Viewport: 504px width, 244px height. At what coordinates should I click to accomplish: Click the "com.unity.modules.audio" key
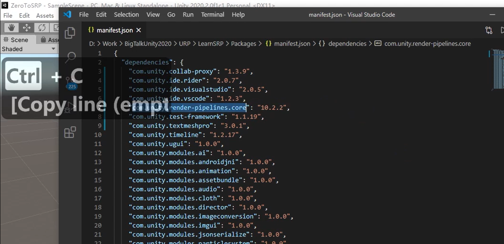tap(175, 189)
